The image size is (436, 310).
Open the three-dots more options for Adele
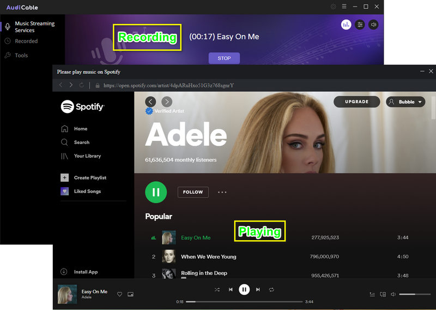coord(222,192)
